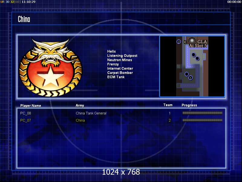
Task: Click team number 1 for PC_08
Action: (170, 113)
